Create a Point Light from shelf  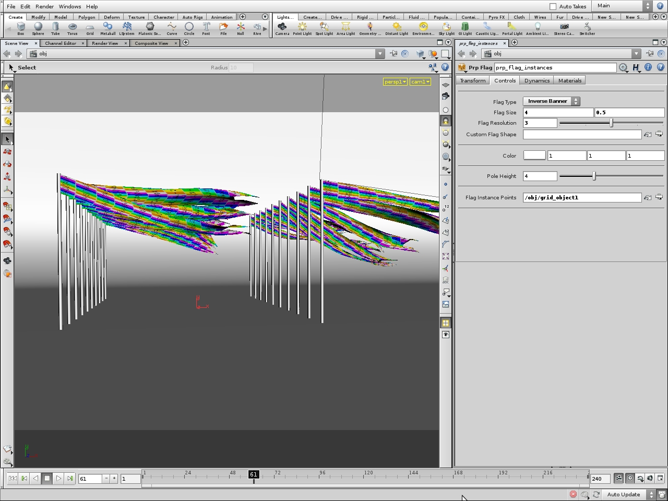(x=302, y=28)
